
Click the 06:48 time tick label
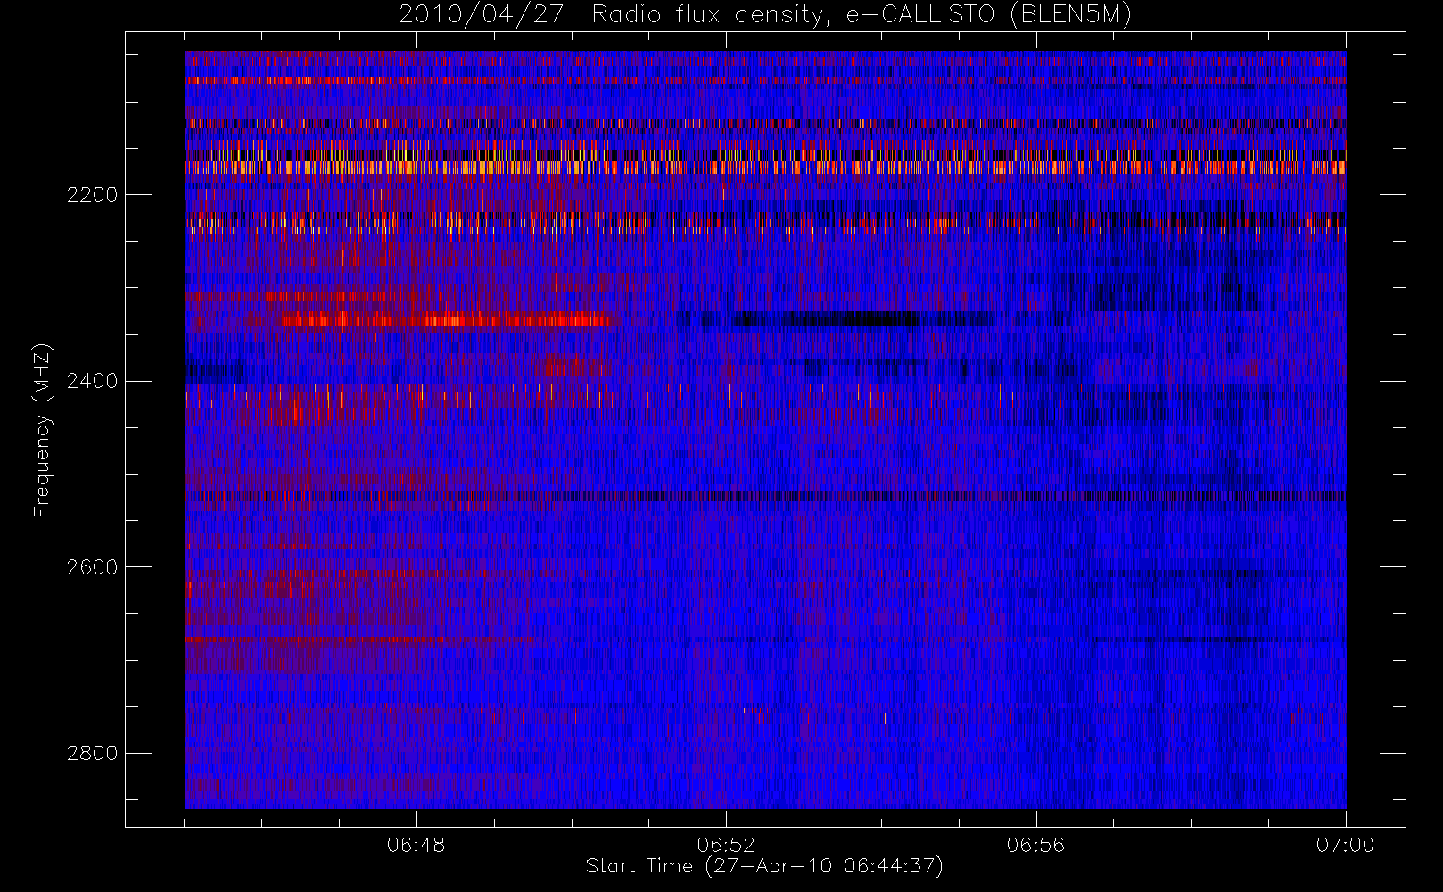point(416,845)
